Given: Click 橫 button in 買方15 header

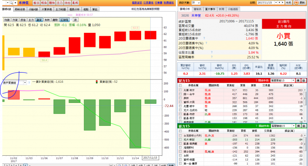Looking at the screenshot, I should [x=298, y=80].
